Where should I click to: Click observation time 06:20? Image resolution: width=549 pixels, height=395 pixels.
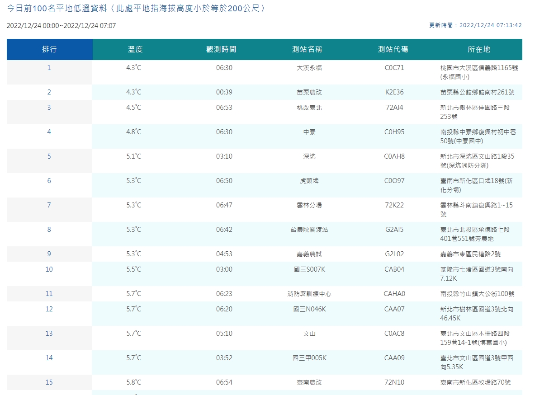pos(224,309)
